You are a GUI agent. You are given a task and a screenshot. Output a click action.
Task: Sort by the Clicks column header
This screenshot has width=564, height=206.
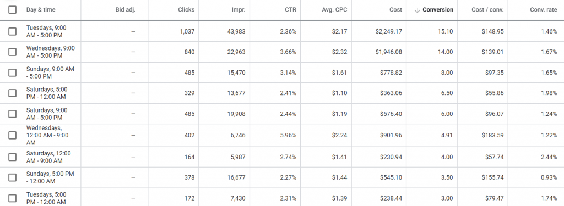coord(186,10)
